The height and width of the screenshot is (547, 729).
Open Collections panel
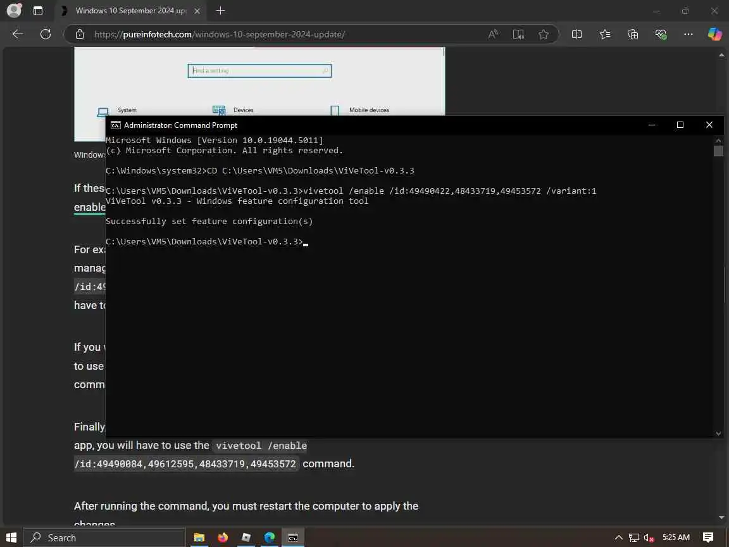(x=633, y=34)
